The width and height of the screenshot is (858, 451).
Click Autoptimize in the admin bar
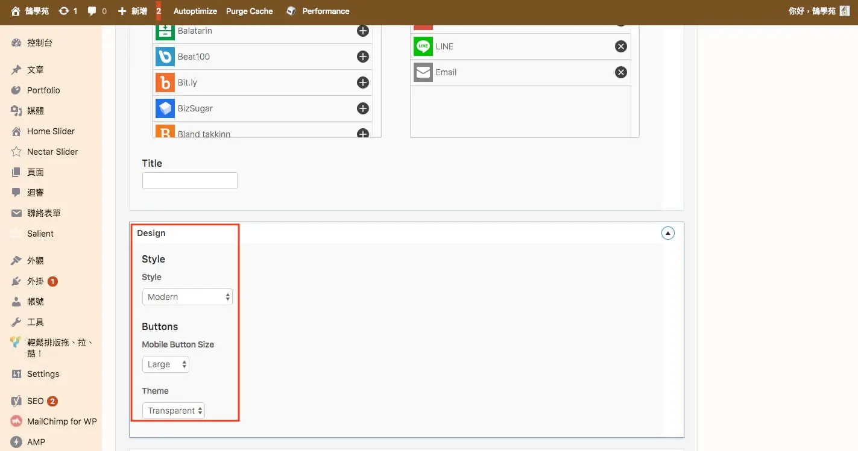pyautogui.click(x=195, y=11)
